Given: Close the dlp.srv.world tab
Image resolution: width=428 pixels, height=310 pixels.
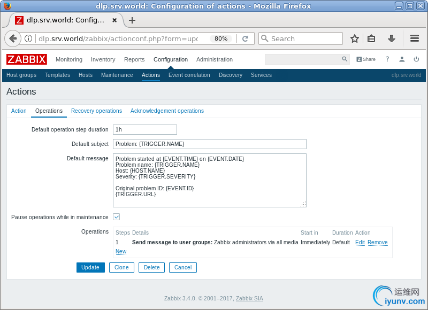Looking at the screenshot, I should click(114, 20).
